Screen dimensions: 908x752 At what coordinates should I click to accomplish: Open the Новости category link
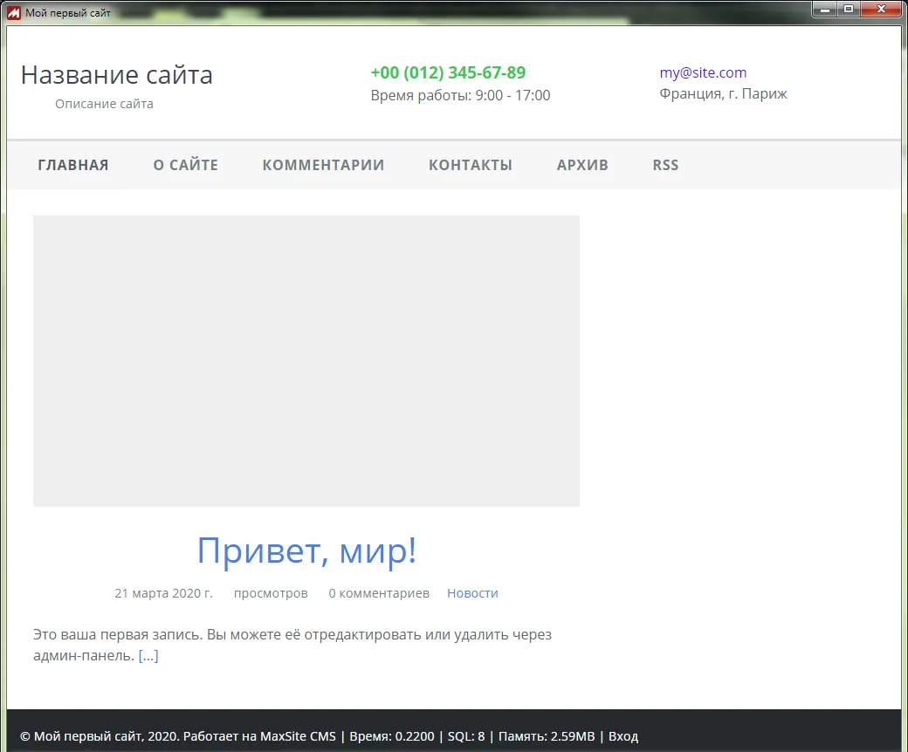point(472,593)
